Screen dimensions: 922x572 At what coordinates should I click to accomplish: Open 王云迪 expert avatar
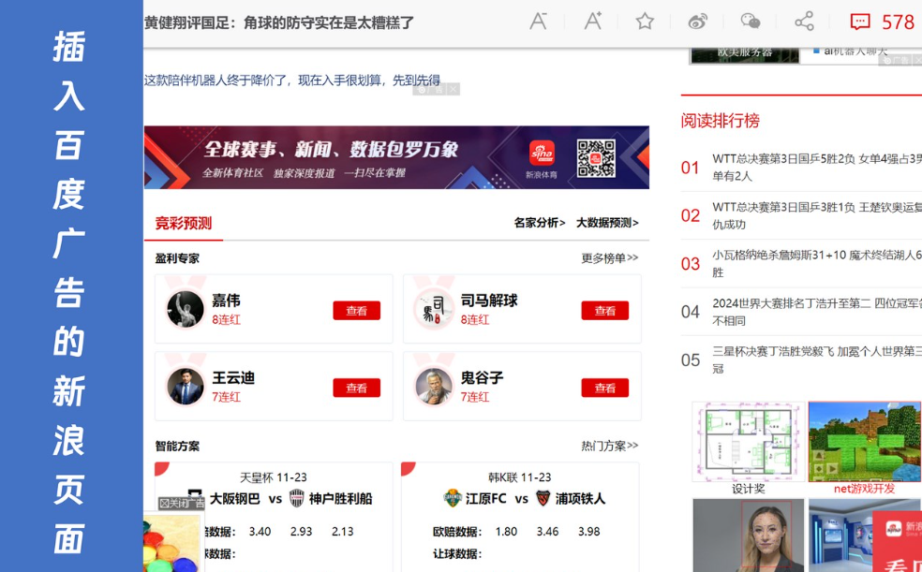tap(186, 386)
